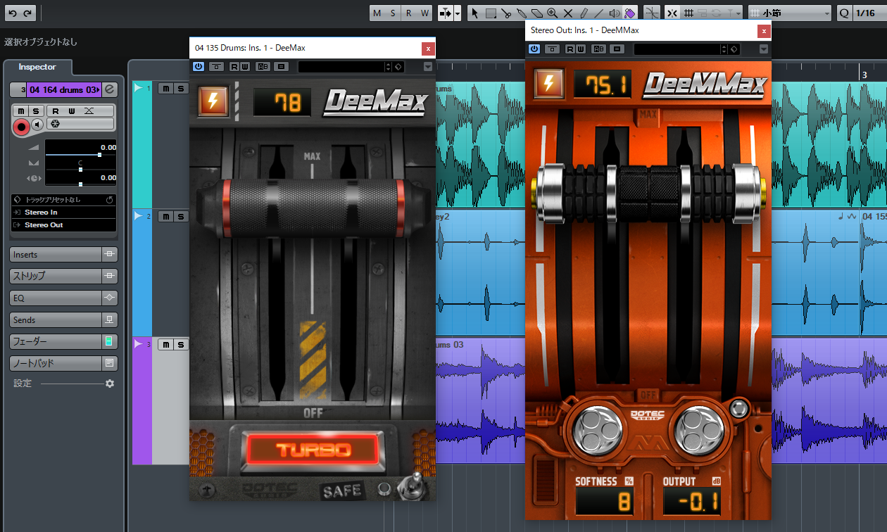The height and width of the screenshot is (532, 887).
Task: Click the SAFE label in DeeMax
Action: click(342, 490)
